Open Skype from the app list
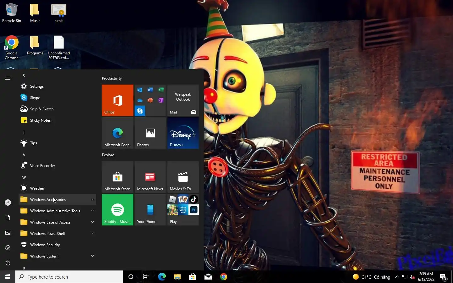453x283 pixels. tap(58, 98)
